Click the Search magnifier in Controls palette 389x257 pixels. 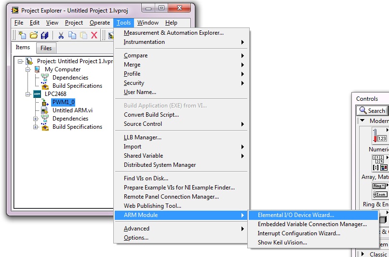363,110
